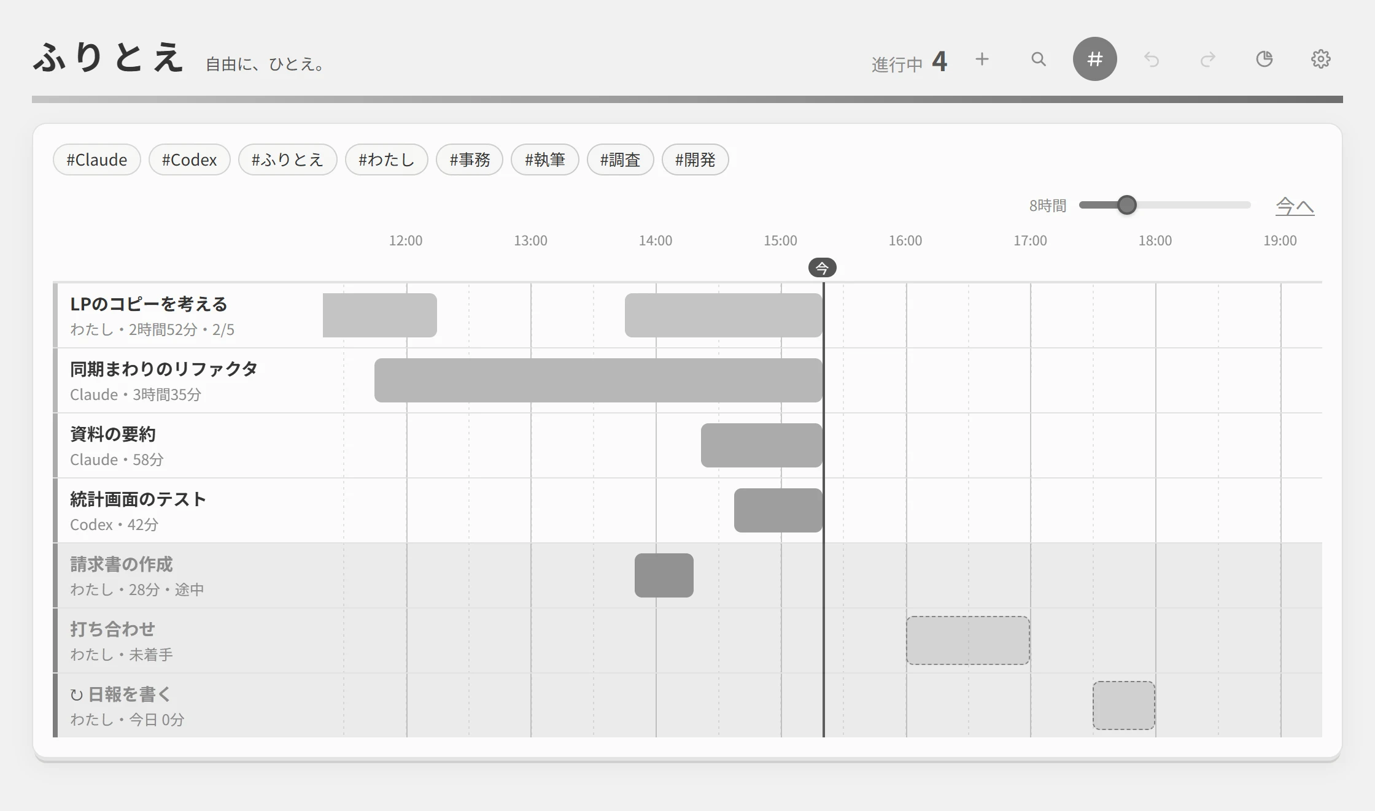Click the undo arrow icon

tap(1152, 59)
